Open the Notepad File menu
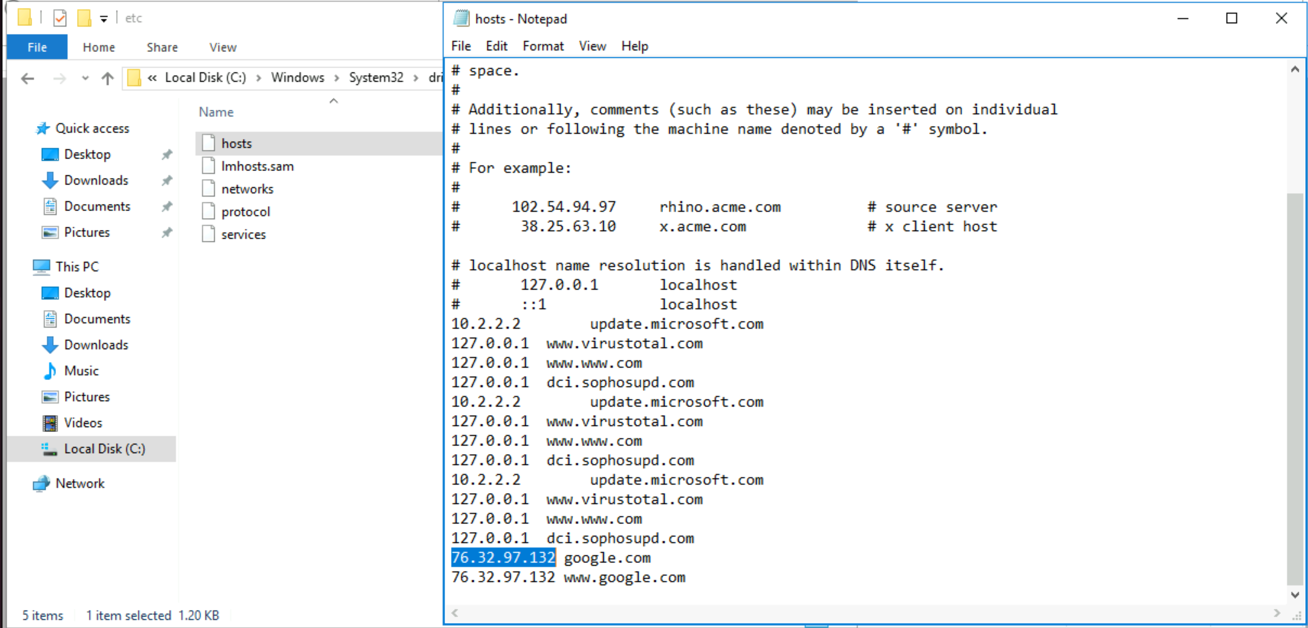The height and width of the screenshot is (628, 1308). (461, 46)
